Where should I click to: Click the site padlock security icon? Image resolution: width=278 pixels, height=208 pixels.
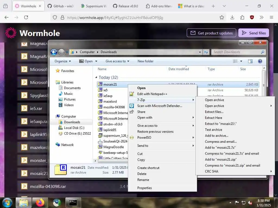62,17
